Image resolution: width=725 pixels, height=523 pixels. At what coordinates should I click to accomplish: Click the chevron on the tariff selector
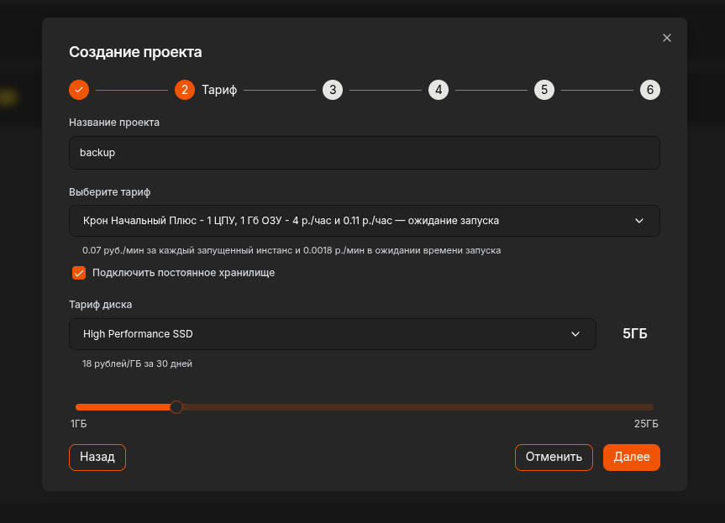pyautogui.click(x=639, y=221)
